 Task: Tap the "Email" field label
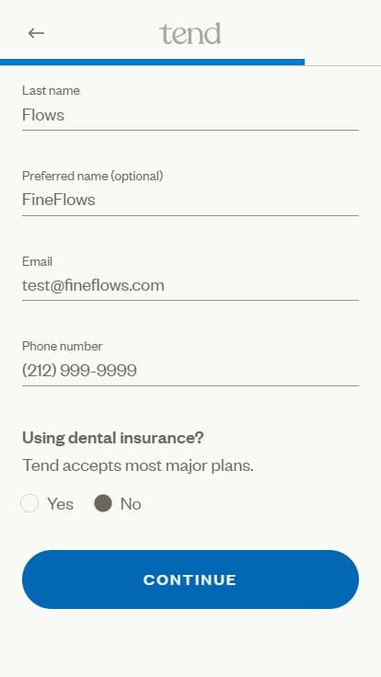(x=37, y=261)
